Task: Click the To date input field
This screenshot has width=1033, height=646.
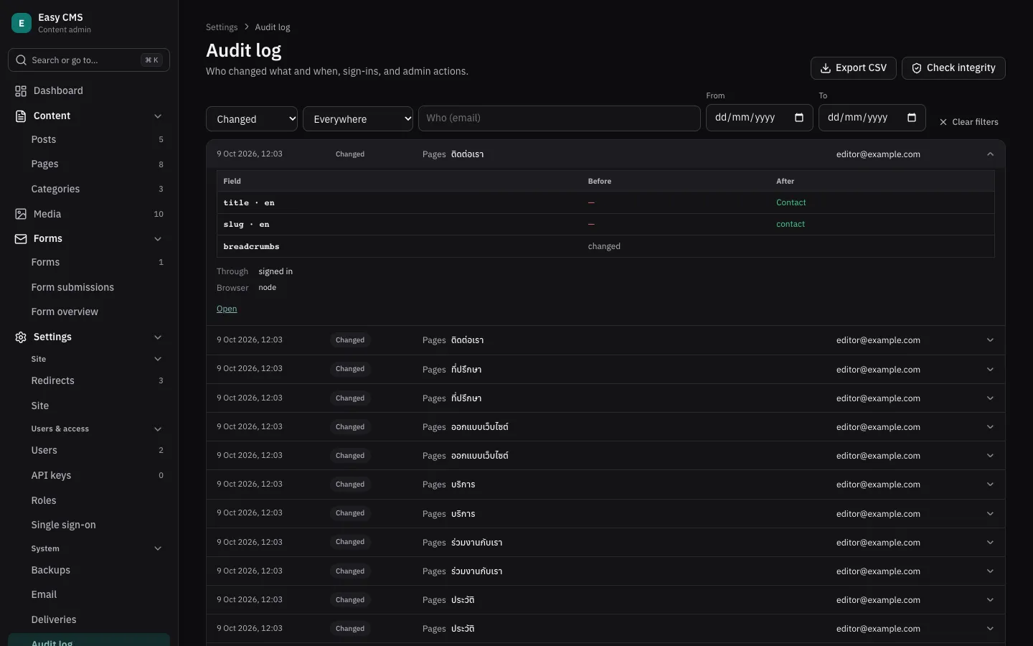Action: point(872,118)
